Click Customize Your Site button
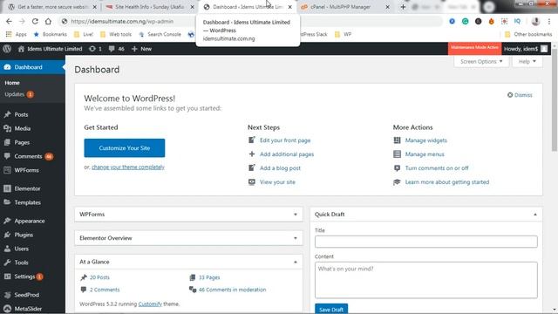Viewport: 558px width, 314px height. (125, 148)
